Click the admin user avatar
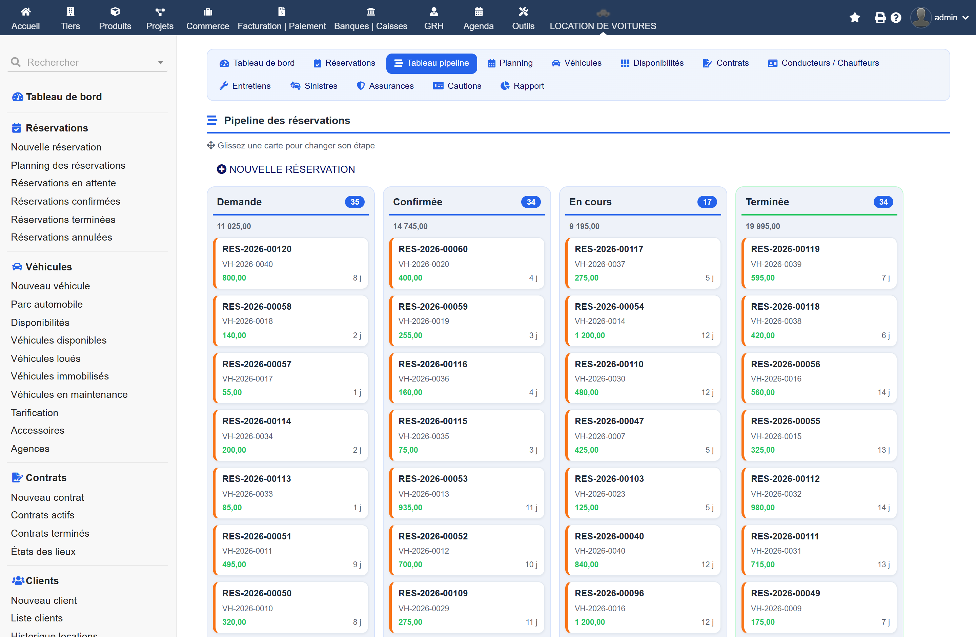 tap(921, 18)
